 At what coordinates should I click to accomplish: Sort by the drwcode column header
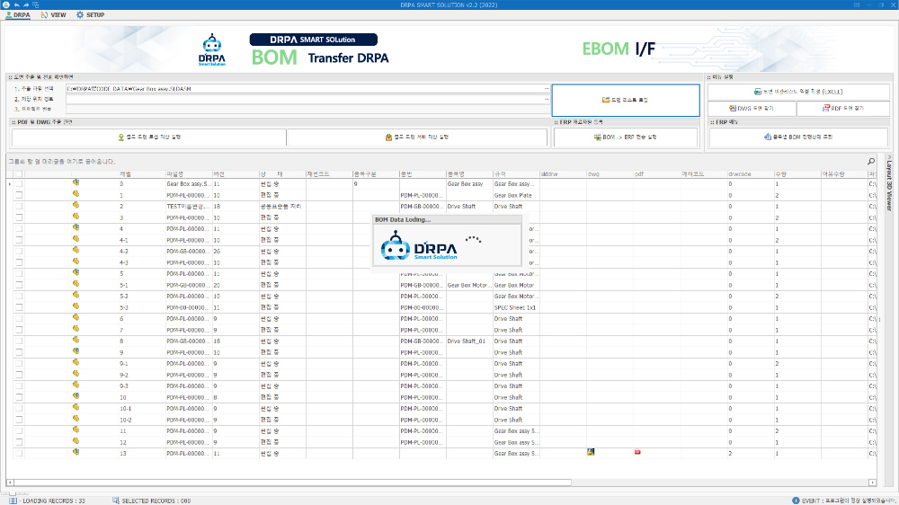pos(750,173)
